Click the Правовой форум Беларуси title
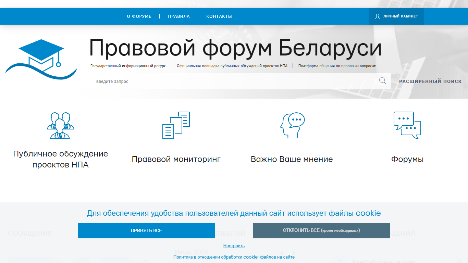The image size is (468, 263). click(x=235, y=48)
